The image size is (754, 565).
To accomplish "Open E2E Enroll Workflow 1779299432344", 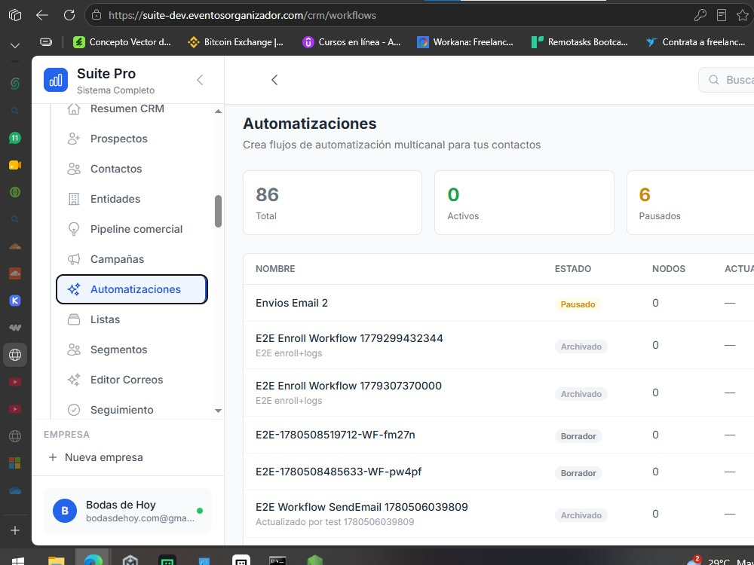I will 498,346.
